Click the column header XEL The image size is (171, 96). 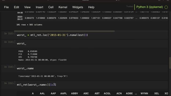tap(157, 94)
